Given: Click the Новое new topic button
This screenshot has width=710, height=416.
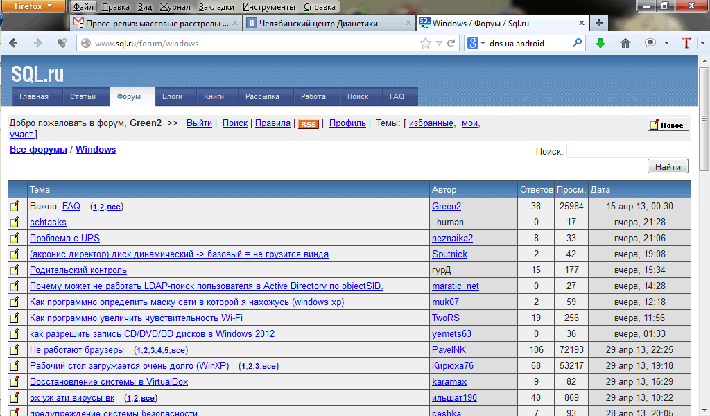Looking at the screenshot, I should (x=668, y=125).
